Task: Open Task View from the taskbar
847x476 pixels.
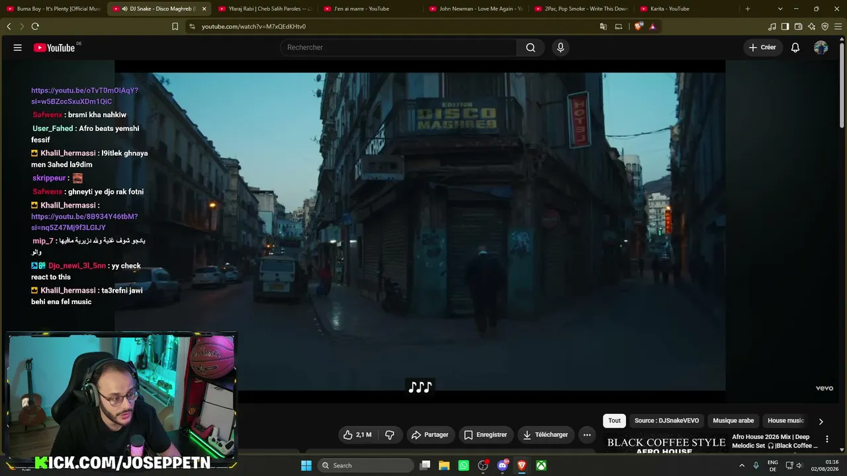Action: [x=425, y=465]
